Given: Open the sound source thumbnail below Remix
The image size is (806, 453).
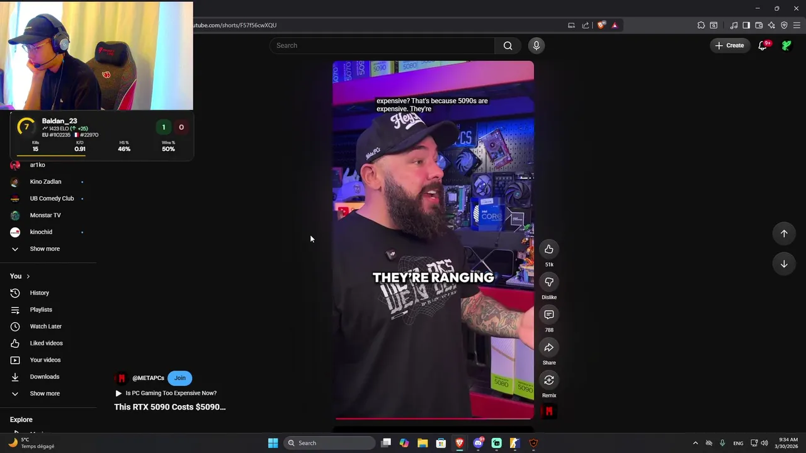Looking at the screenshot, I should [x=549, y=411].
